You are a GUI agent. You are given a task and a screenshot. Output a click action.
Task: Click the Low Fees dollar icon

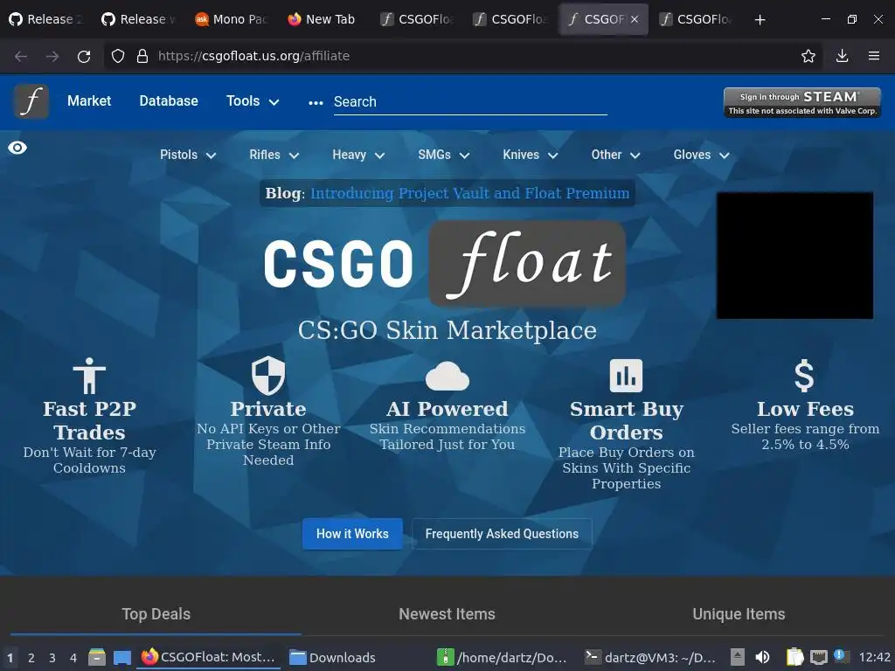click(x=804, y=376)
